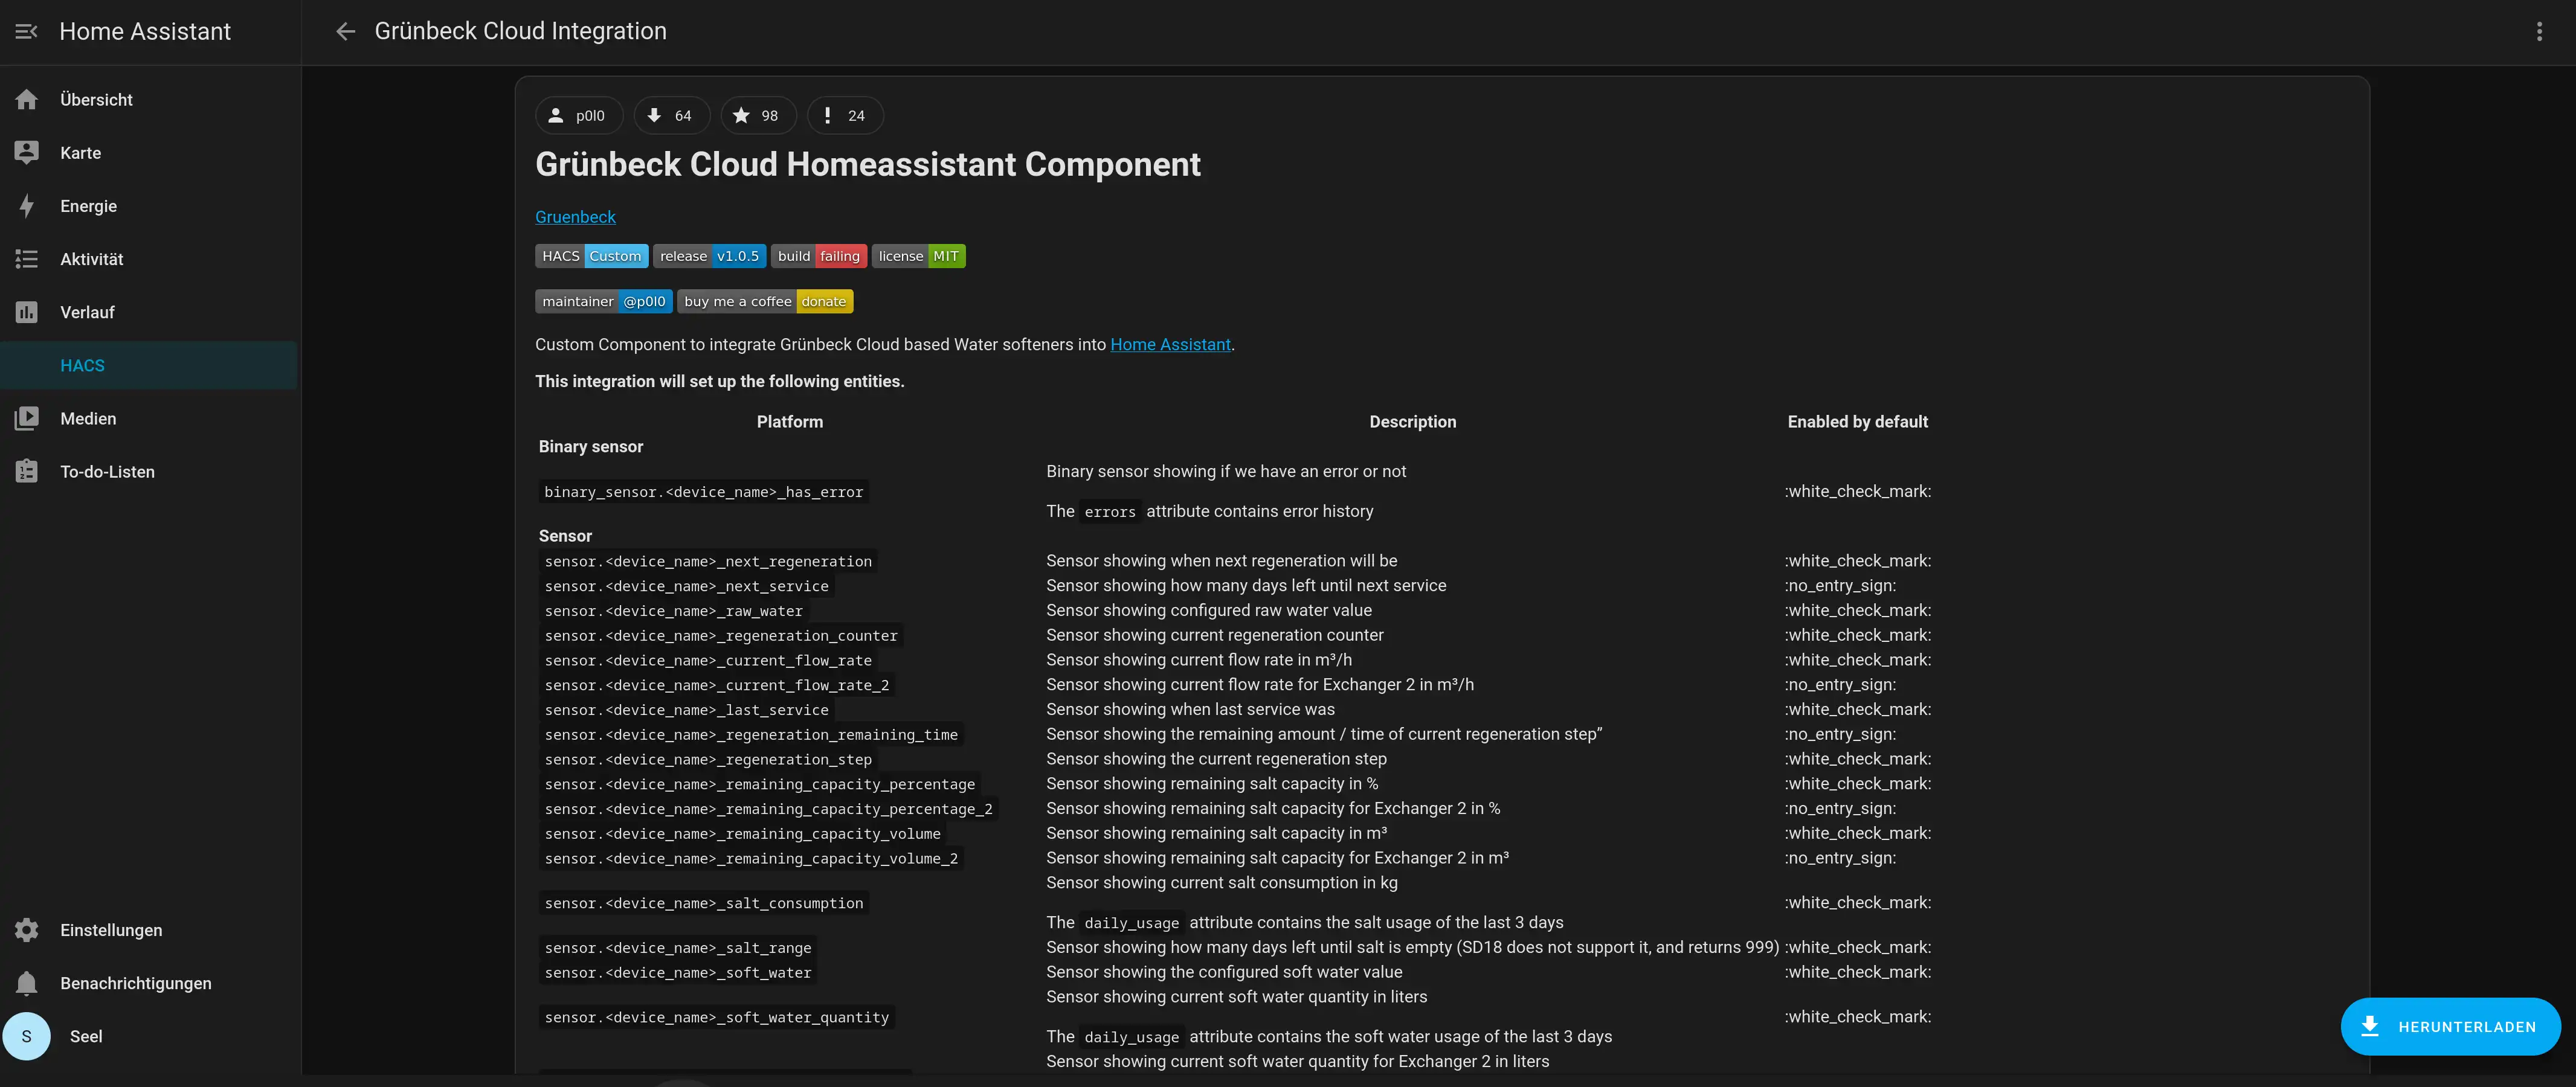This screenshot has height=1087, width=2576.
Task: Click the stars chip showing 98
Action: [758, 116]
